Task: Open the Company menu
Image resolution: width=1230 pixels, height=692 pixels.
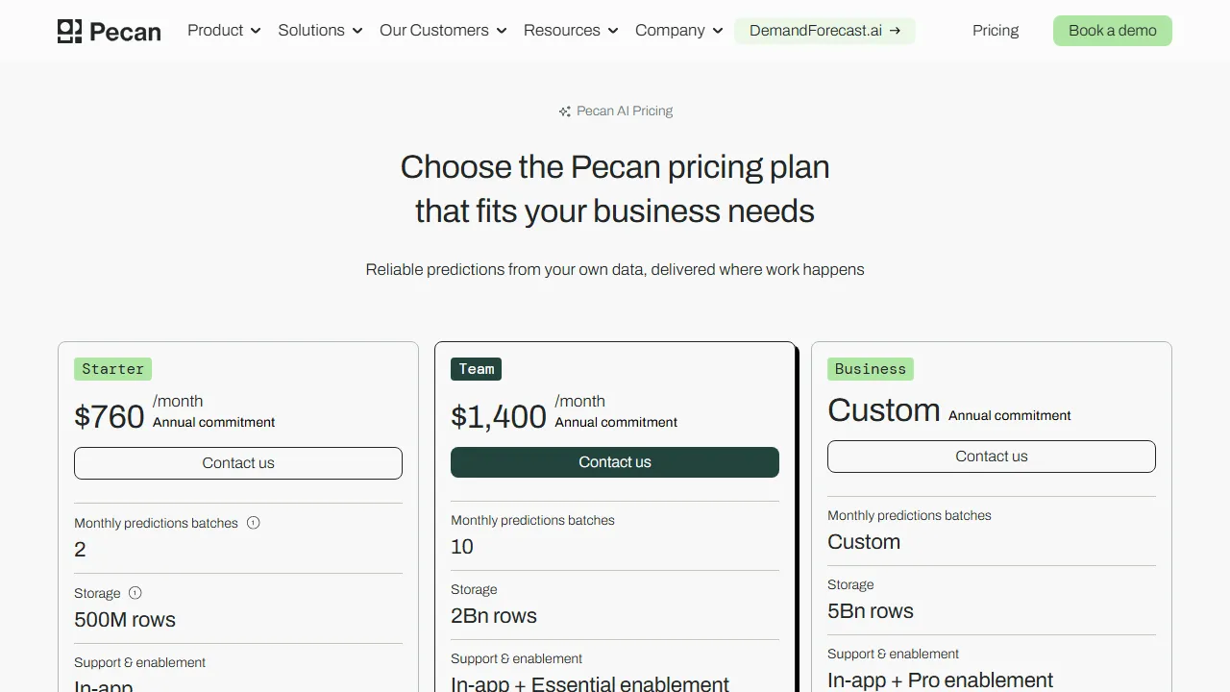Action: click(679, 31)
